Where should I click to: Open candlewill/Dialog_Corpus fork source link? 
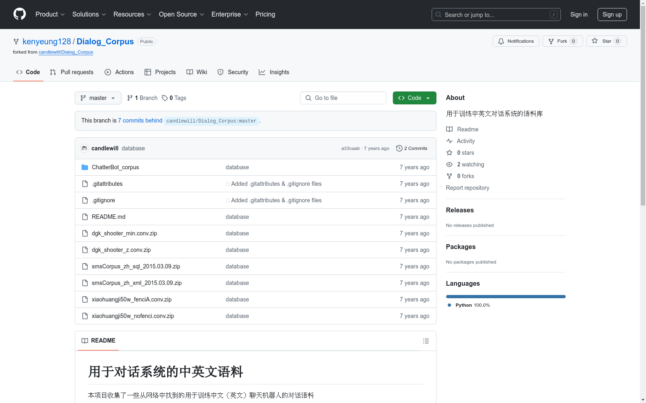66,52
